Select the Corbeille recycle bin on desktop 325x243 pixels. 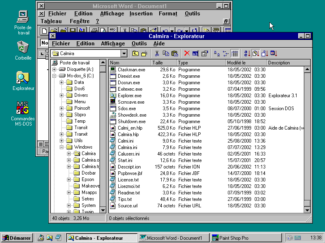click(x=23, y=51)
